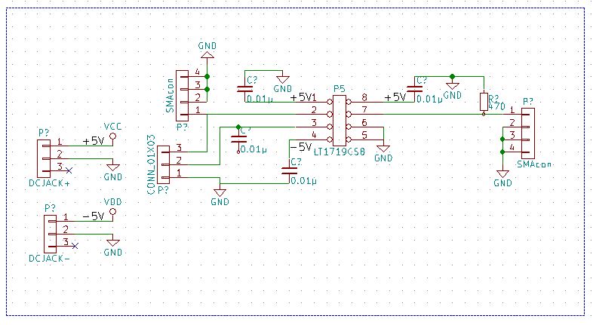Click the -5V net label on the DCJACK- wire
This screenshot has height=325, width=593.
click(94, 216)
